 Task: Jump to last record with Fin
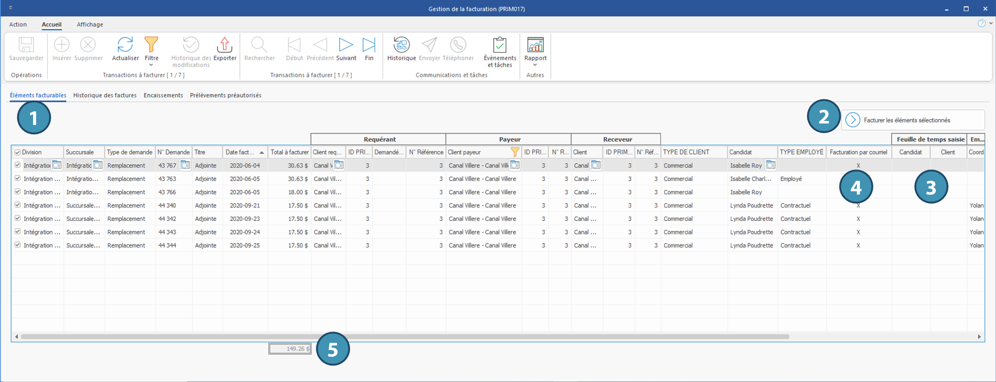coord(369,45)
